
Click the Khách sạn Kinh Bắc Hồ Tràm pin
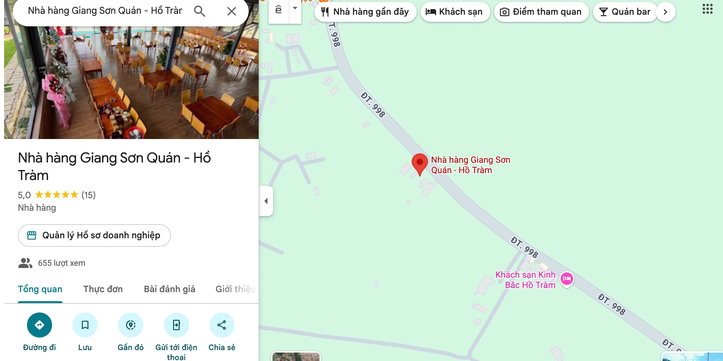(x=567, y=279)
